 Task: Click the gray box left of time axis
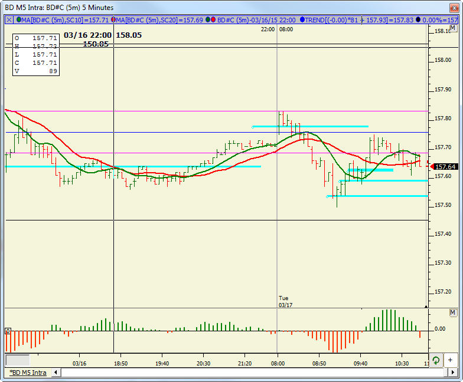click(x=18, y=360)
